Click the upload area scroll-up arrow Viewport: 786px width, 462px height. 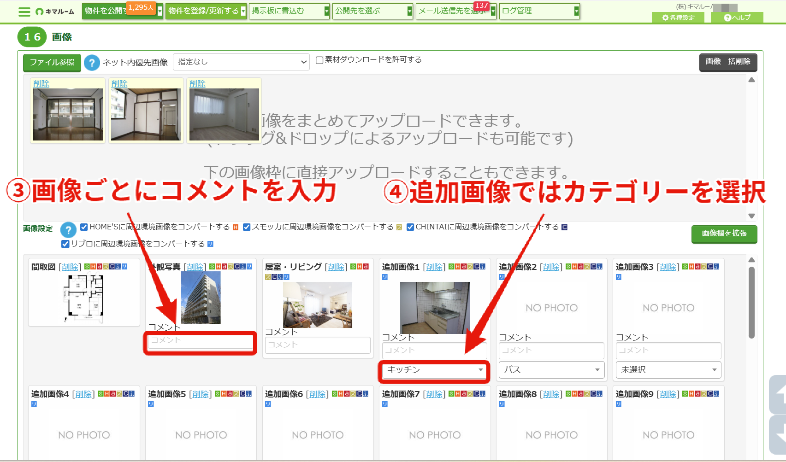tap(751, 80)
